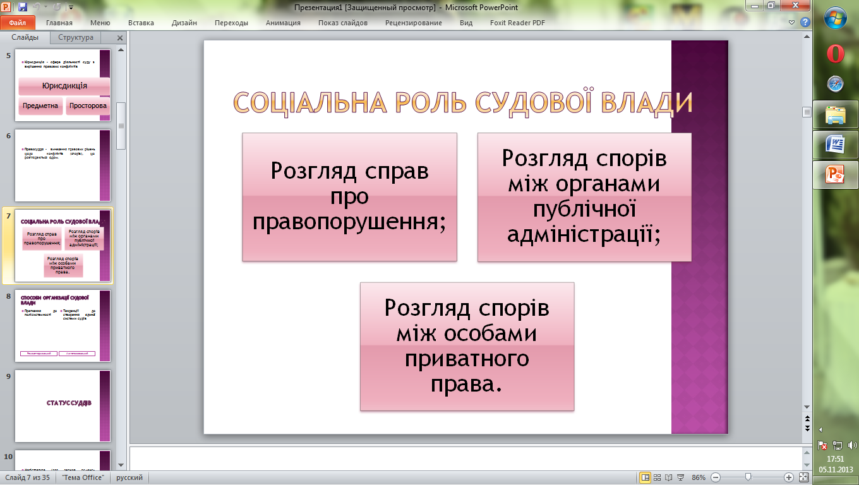The image size is (859, 485).
Task: Switch to Показ слайдов tab
Action: [x=343, y=23]
